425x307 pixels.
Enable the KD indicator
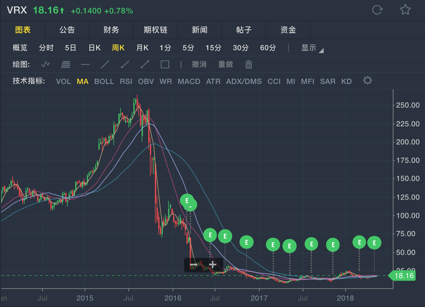pos(346,81)
